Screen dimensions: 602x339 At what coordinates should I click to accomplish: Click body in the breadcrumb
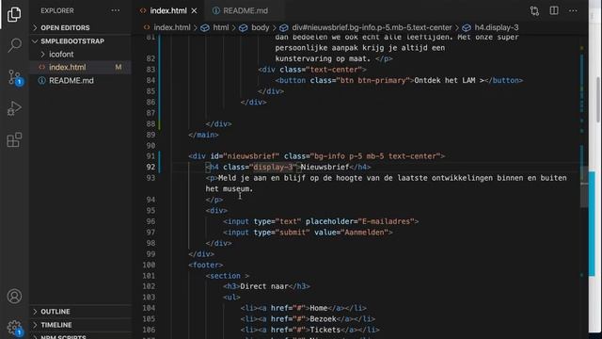(261, 27)
